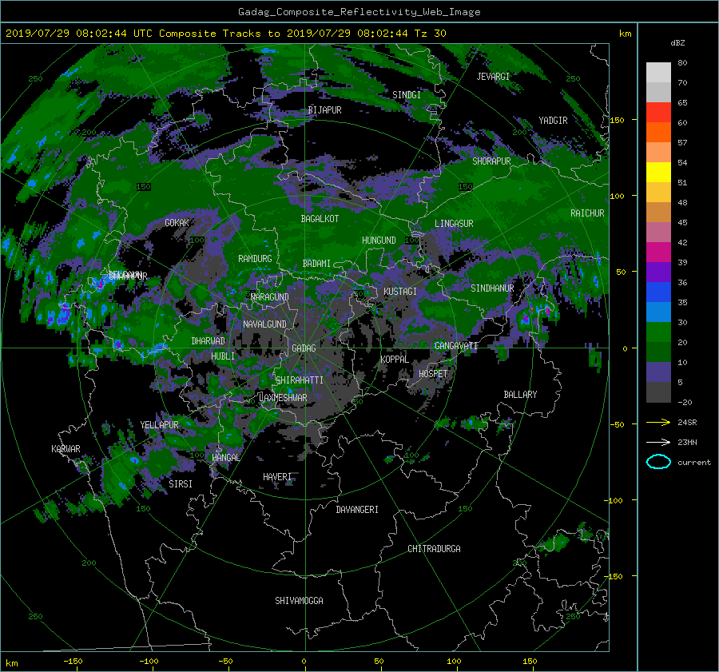Click the HOSPET city label
Screen dimensions: 719x672
433,374
